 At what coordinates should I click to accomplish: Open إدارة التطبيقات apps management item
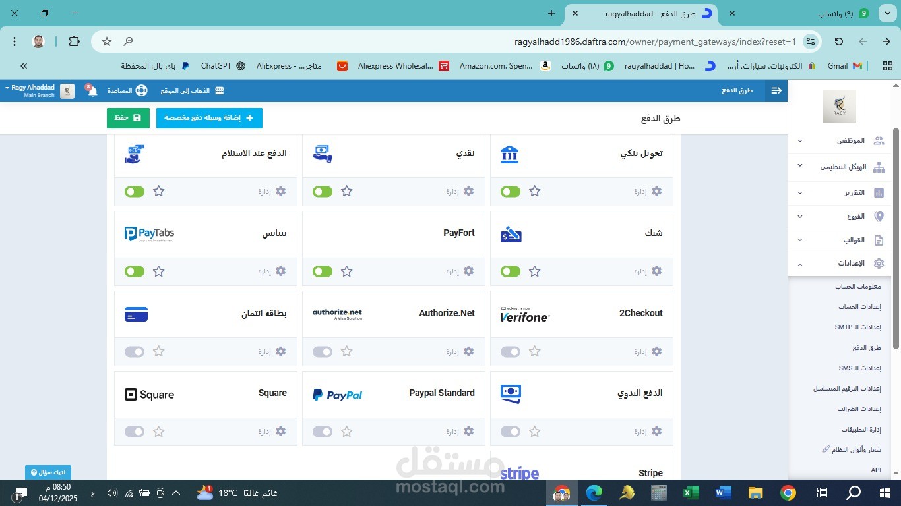861,430
